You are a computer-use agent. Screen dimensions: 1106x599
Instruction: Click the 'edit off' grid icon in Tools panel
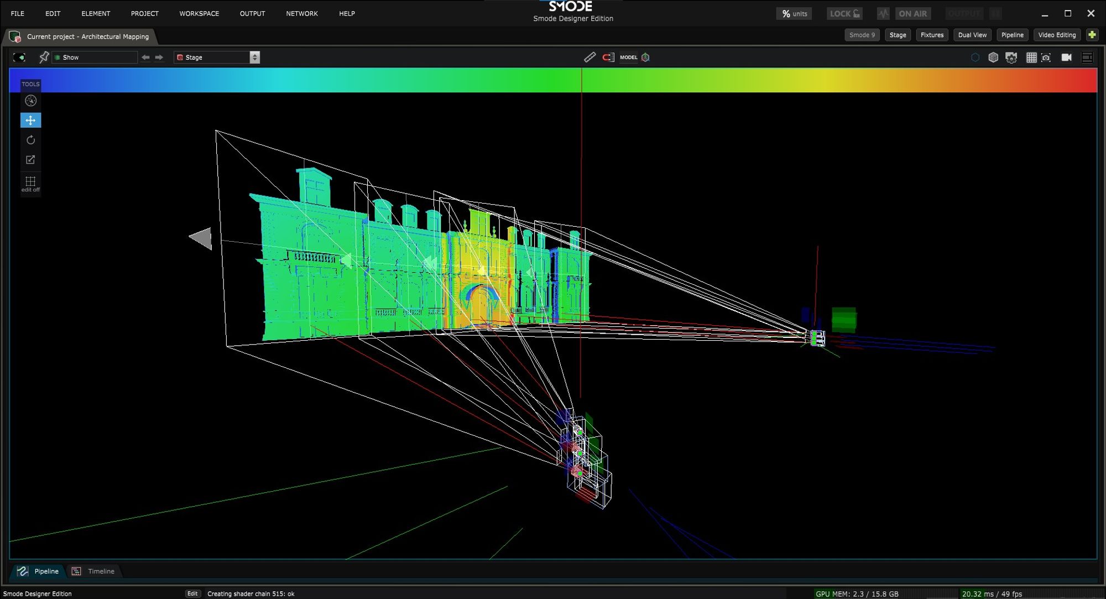[x=30, y=183]
